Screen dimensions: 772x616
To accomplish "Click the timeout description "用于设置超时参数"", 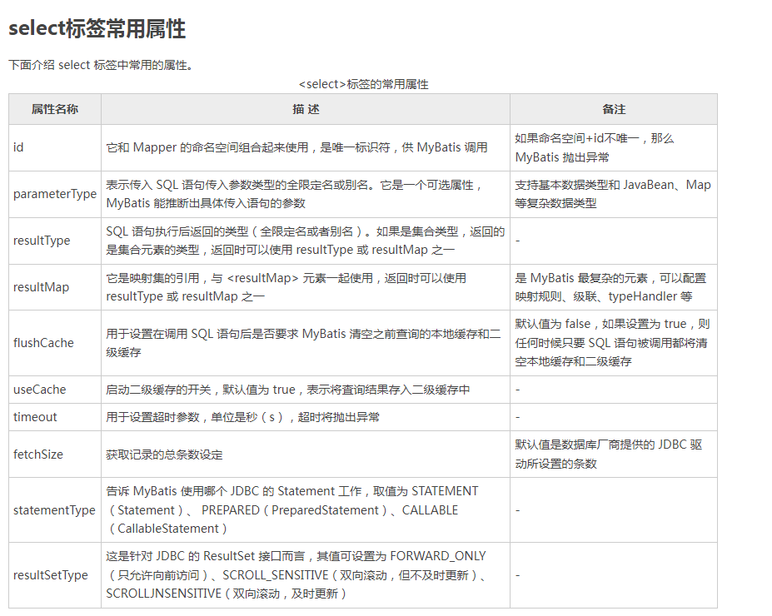I will click(x=152, y=417).
